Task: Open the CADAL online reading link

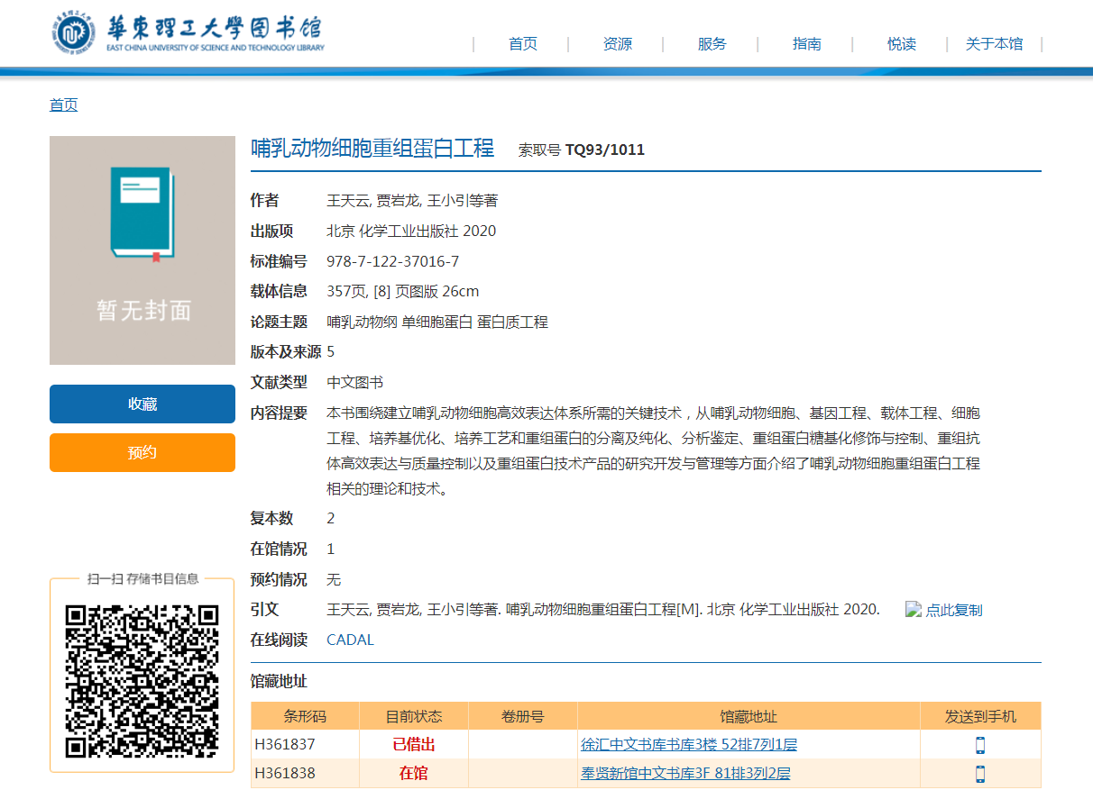Action: coord(350,640)
